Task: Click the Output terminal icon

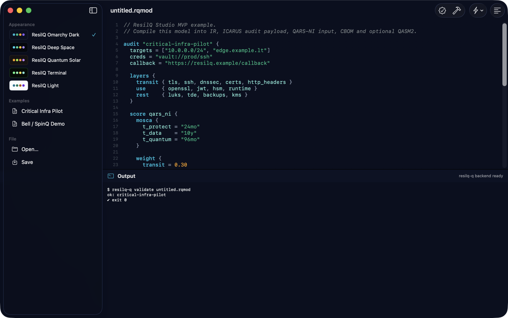Action: tap(111, 176)
